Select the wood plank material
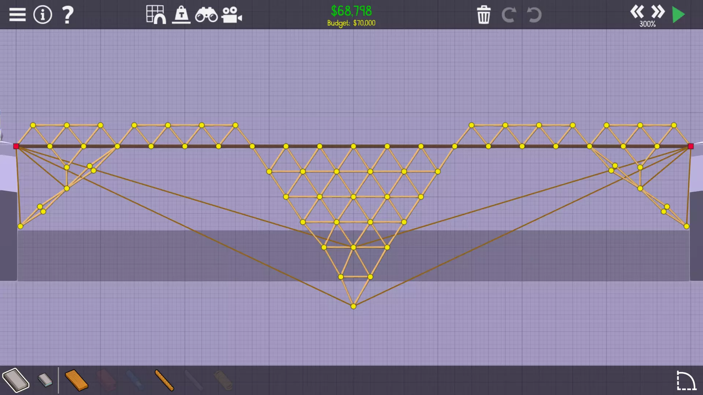 pos(76,380)
